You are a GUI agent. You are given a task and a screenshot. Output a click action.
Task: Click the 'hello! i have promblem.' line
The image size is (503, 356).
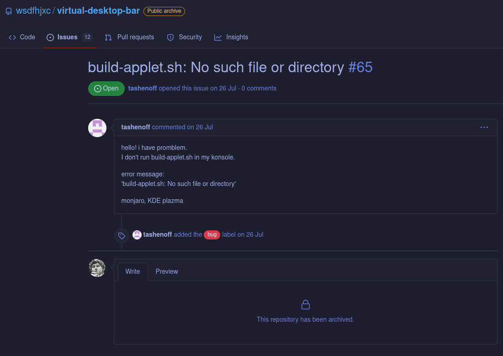point(154,148)
